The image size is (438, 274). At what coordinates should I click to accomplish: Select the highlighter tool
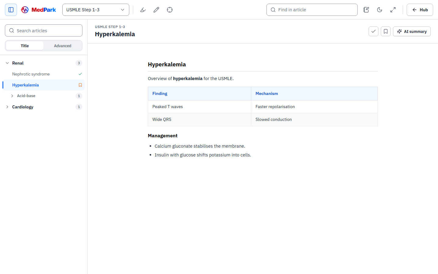pos(143,10)
